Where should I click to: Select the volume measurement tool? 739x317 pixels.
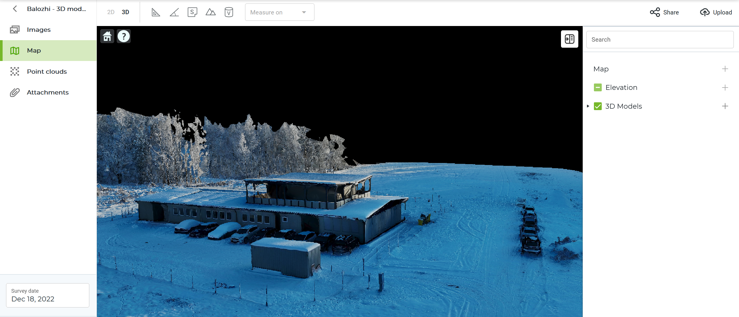(229, 12)
